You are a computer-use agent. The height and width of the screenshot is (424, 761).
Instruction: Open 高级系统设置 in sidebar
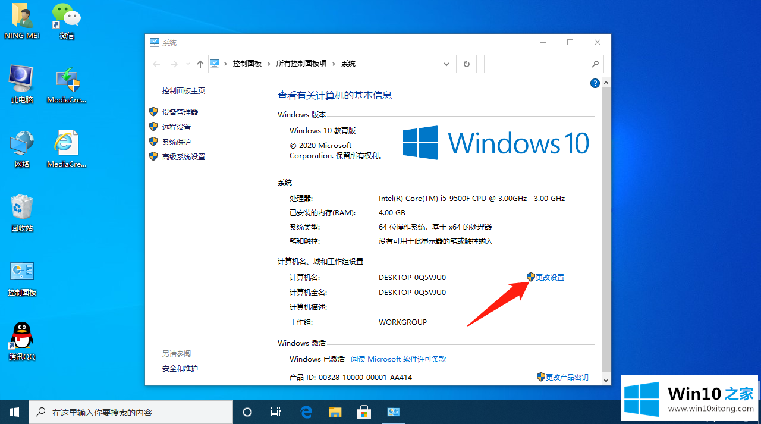coord(183,156)
